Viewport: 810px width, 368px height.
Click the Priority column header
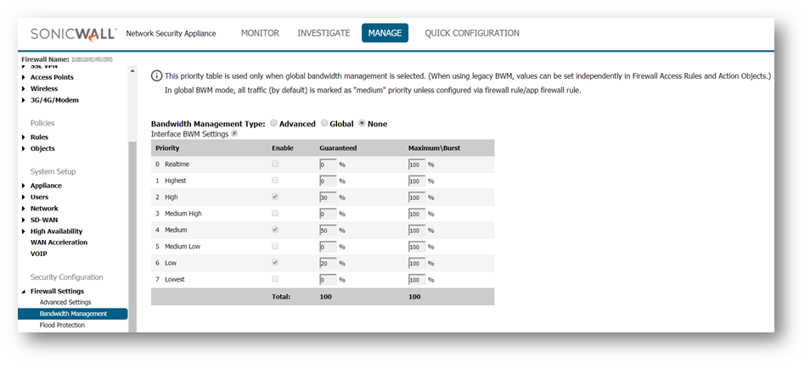[x=167, y=148]
